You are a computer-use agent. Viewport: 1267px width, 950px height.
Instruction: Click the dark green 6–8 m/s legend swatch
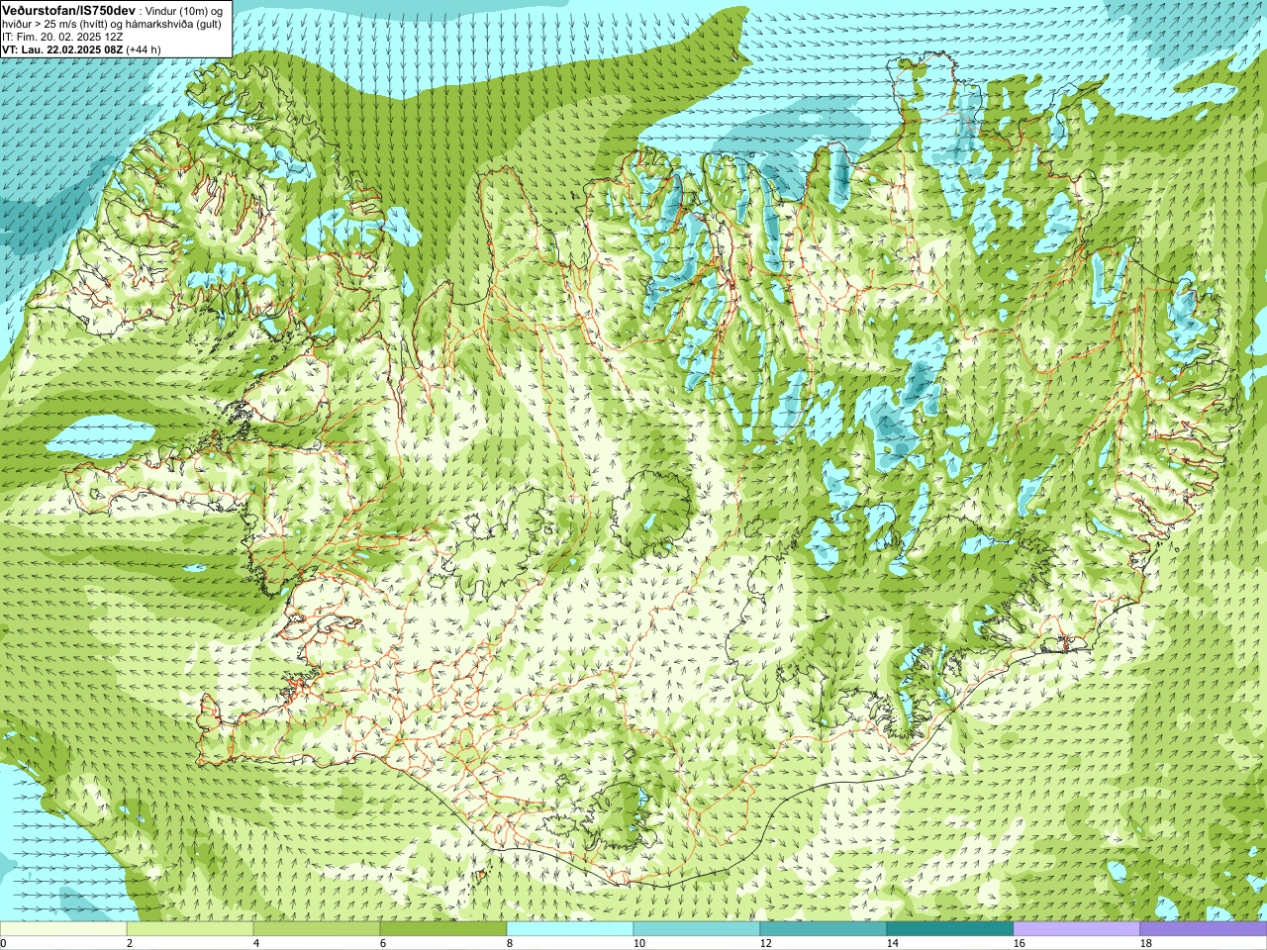click(x=443, y=930)
